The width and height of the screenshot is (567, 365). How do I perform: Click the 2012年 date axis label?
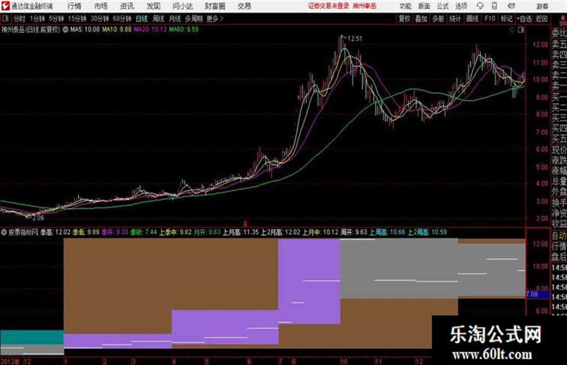click(x=10, y=361)
